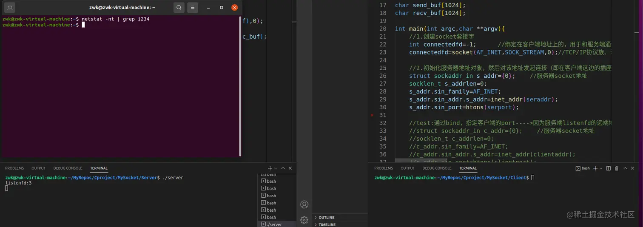Viewport: 643px width, 227px height.
Task: Focus the Client terminal prompt
Action: pos(532,178)
